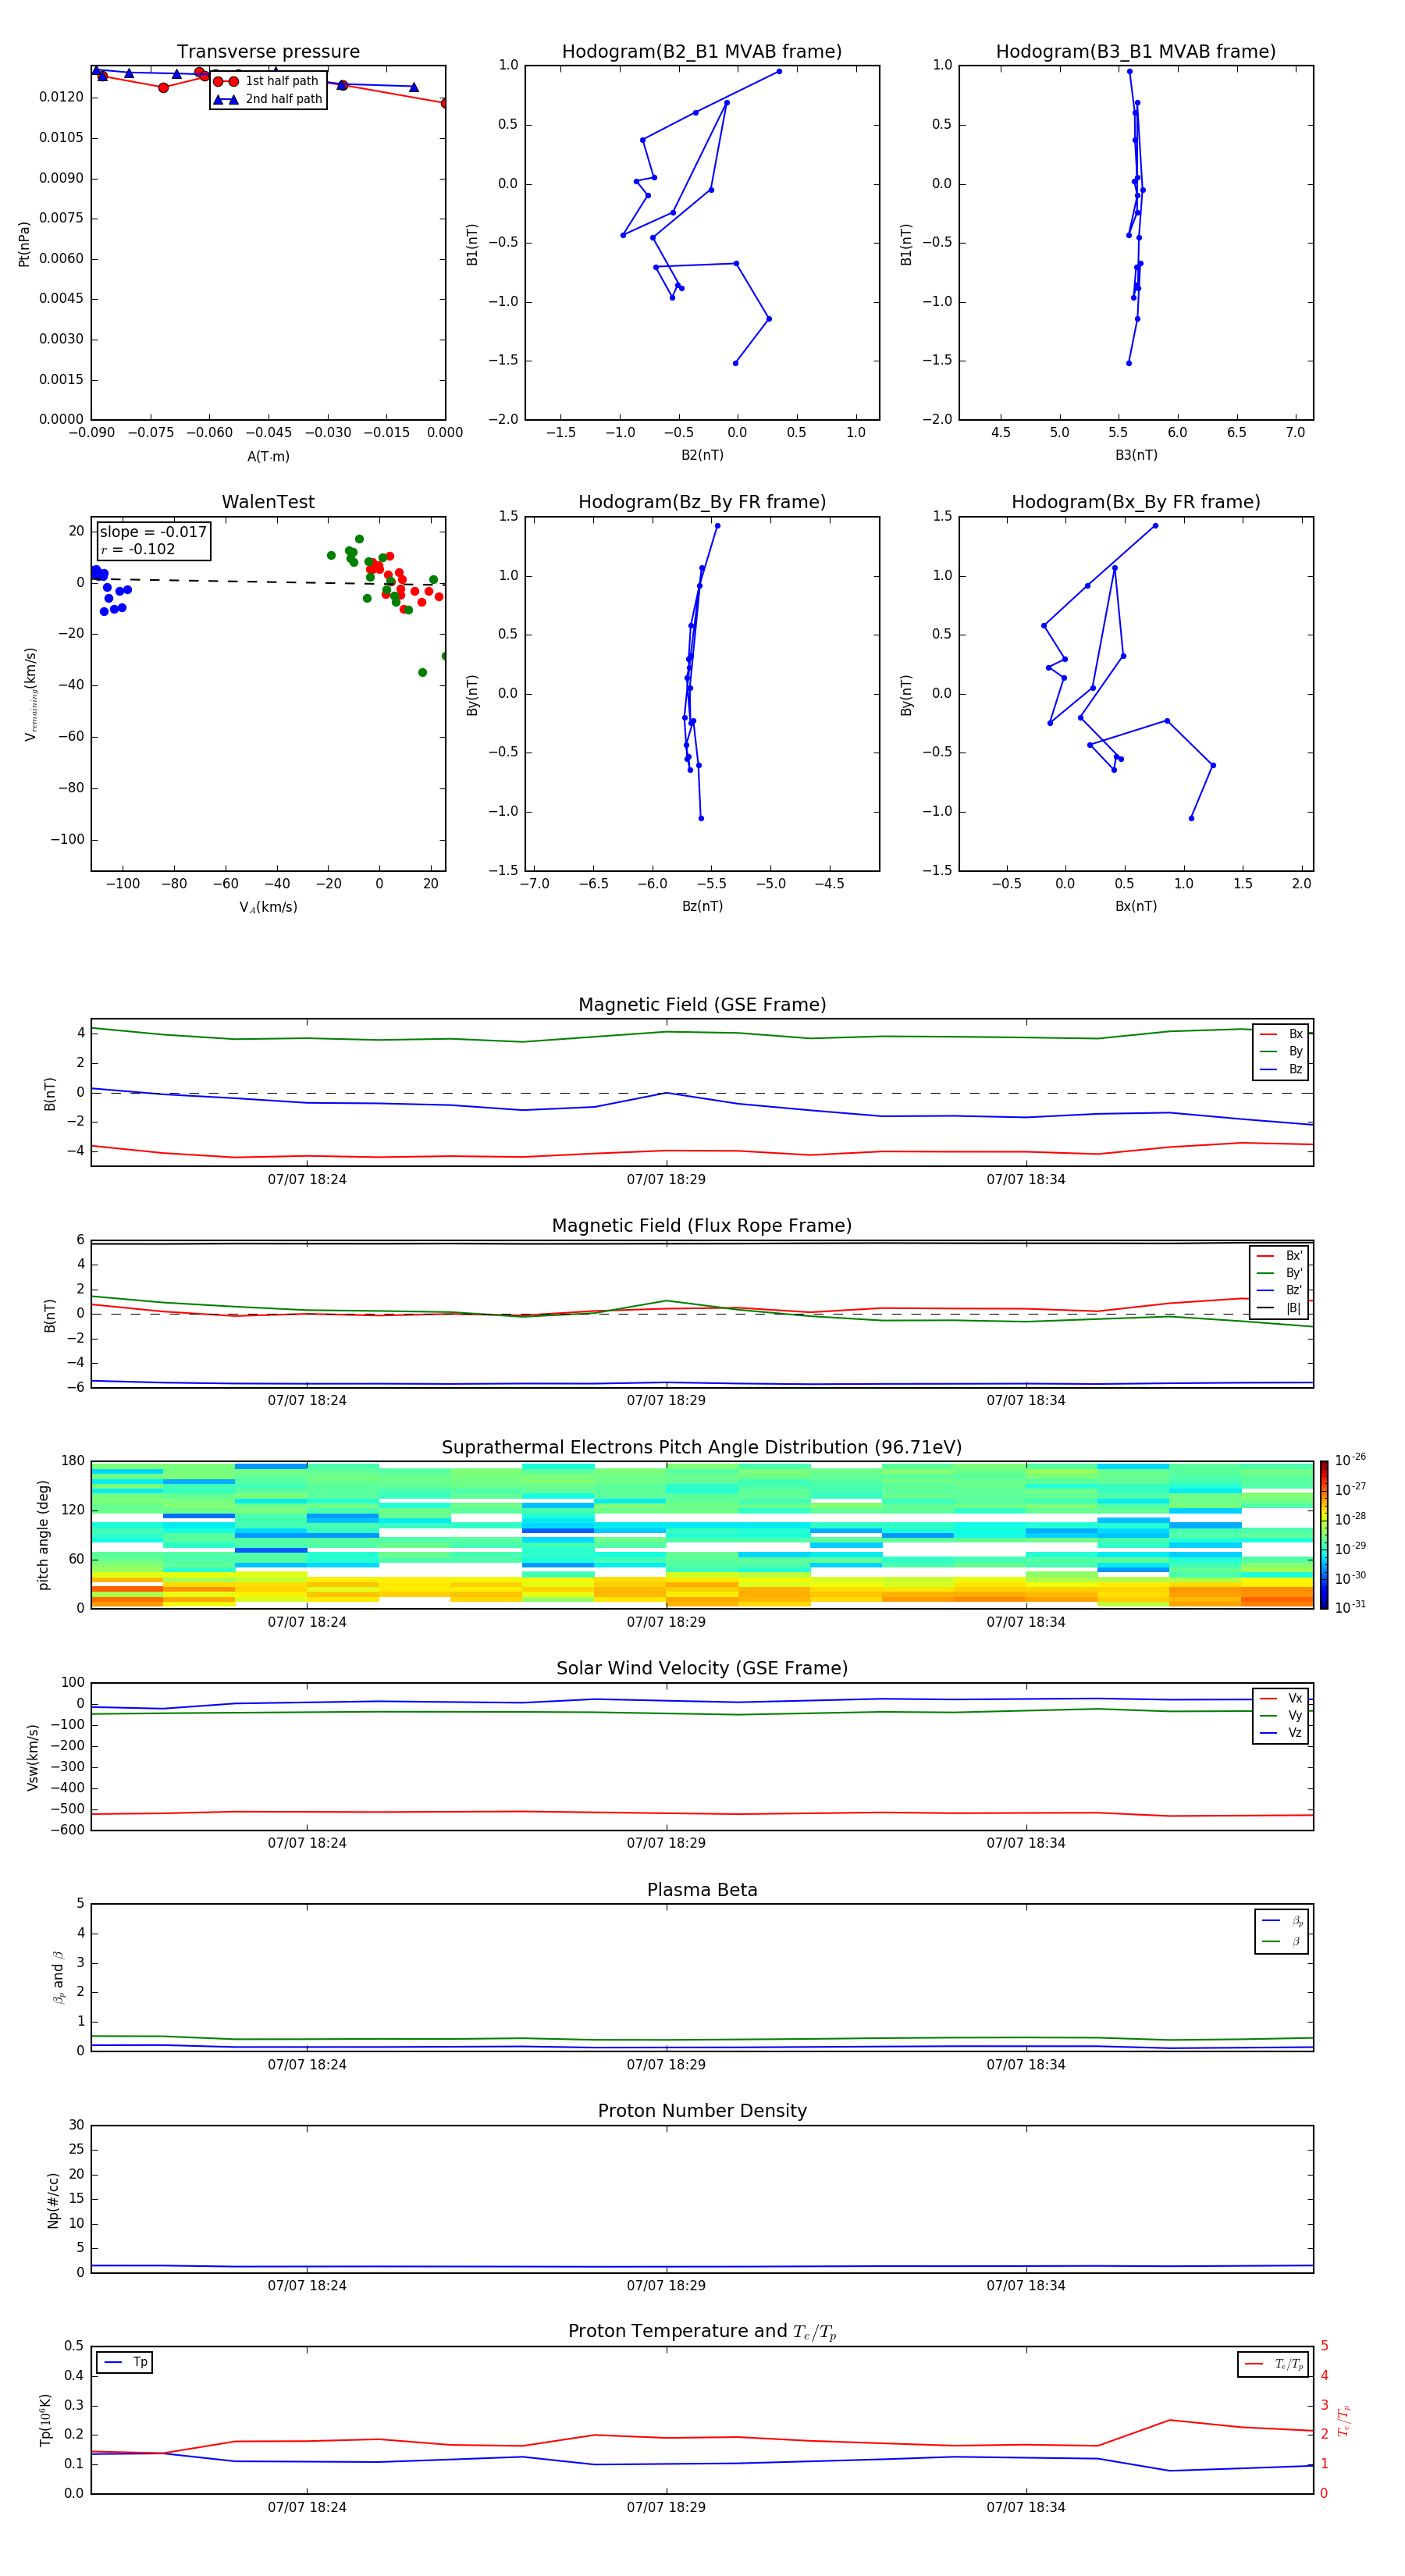Image resolution: width=1405 pixels, height=2576 pixels.
Task: Click the '2nd half path' legend entry
Action: click(x=268, y=99)
